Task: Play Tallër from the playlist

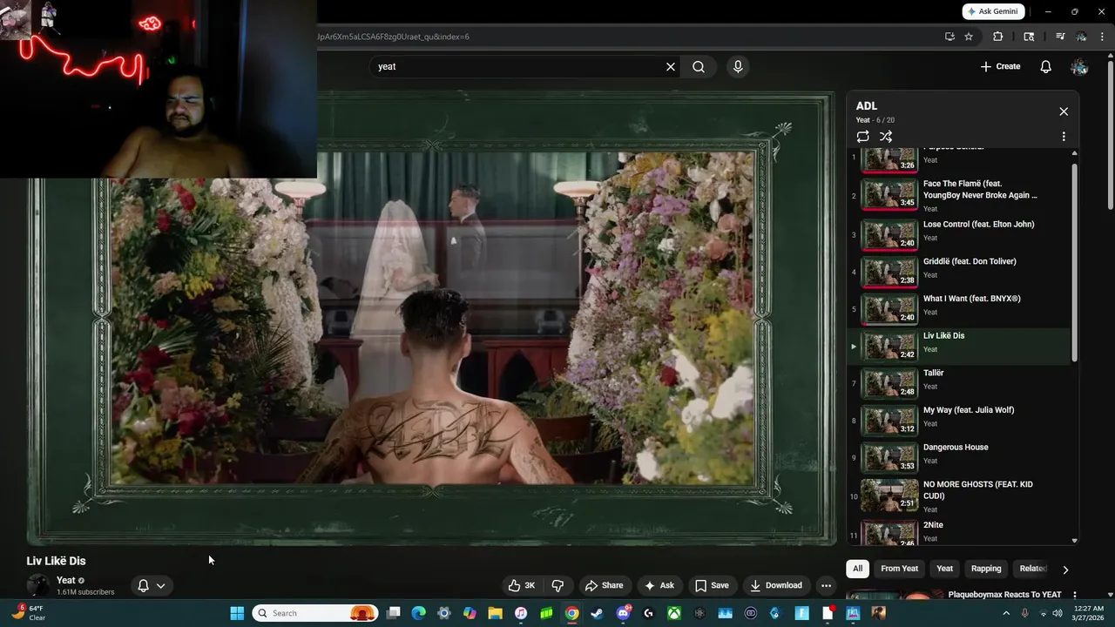Action: 959,382
